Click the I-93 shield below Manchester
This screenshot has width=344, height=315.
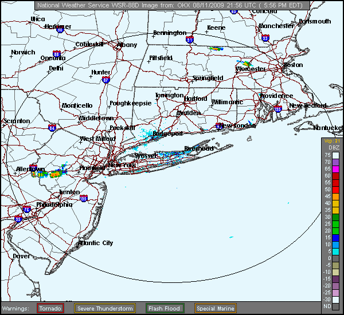[265, 38]
